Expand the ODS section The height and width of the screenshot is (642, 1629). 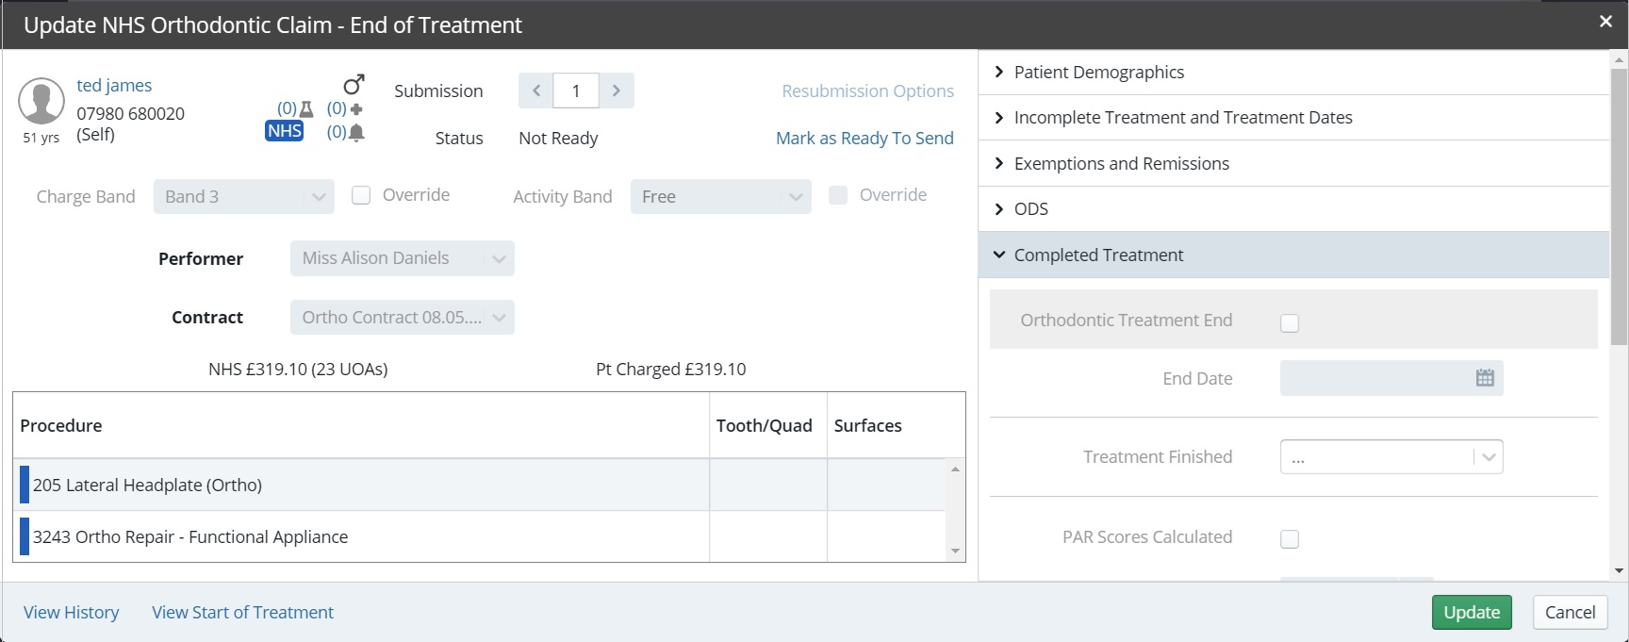pyautogui.click(x=1030, y=209)
